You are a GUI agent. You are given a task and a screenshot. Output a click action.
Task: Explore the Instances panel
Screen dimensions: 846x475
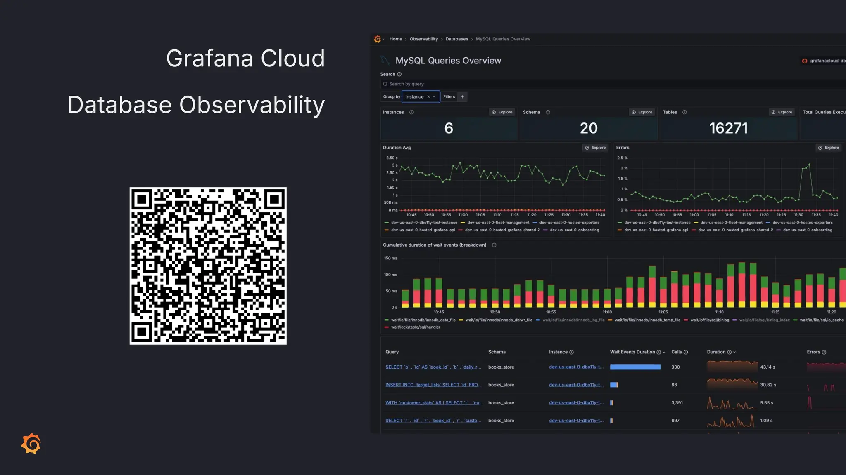coord(502,112)
